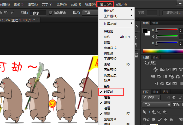
Task: Add a Levels adjustment layer
Action: pos(162,70)
